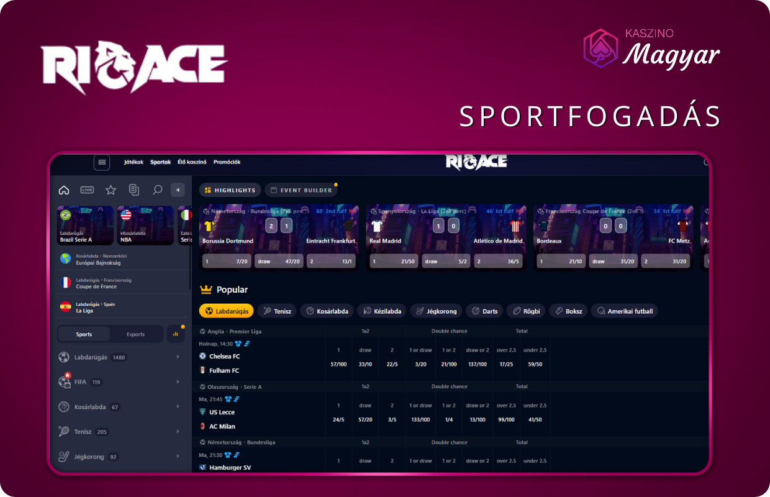Select the Jégkorong filter chip
Viewport: 770px width, 497px height.
click(436, 311)
